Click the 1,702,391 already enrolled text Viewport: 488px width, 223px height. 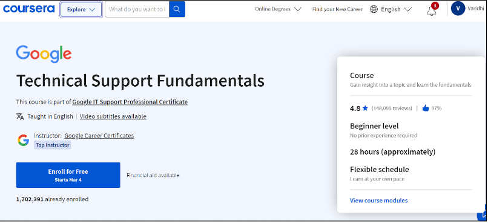(52, 199)
